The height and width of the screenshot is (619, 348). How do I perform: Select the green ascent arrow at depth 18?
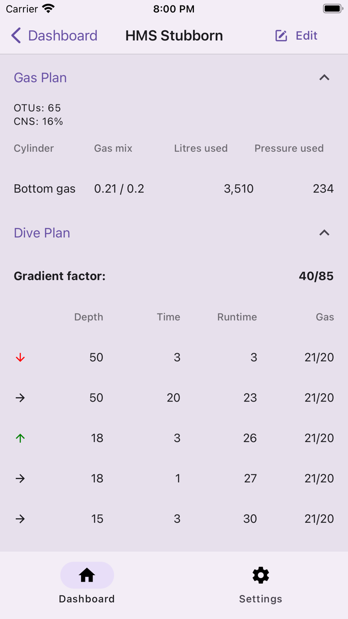click(20, 438)
